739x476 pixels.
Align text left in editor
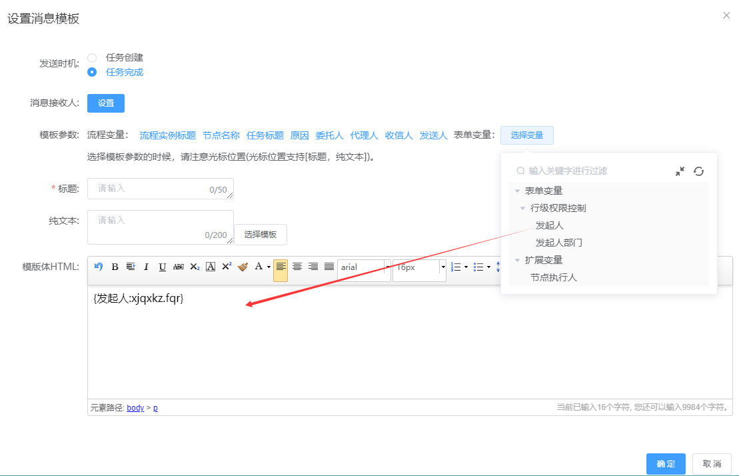[281, 267]
